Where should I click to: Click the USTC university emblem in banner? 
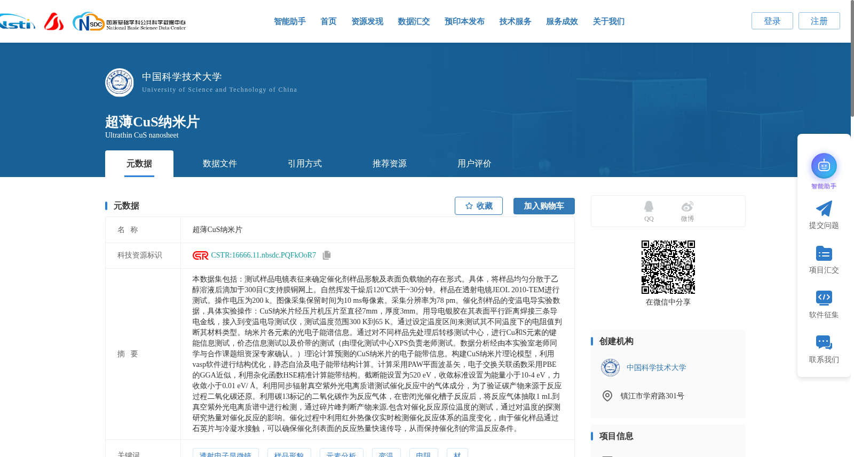120,82
